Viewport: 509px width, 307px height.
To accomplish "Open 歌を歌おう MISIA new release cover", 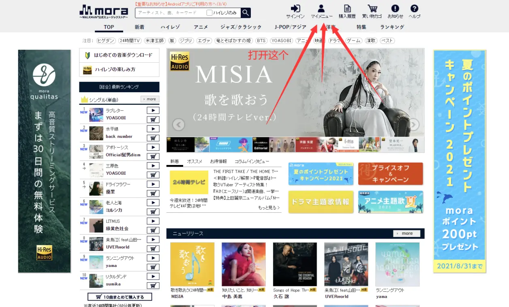I will [x=192, y=265].
